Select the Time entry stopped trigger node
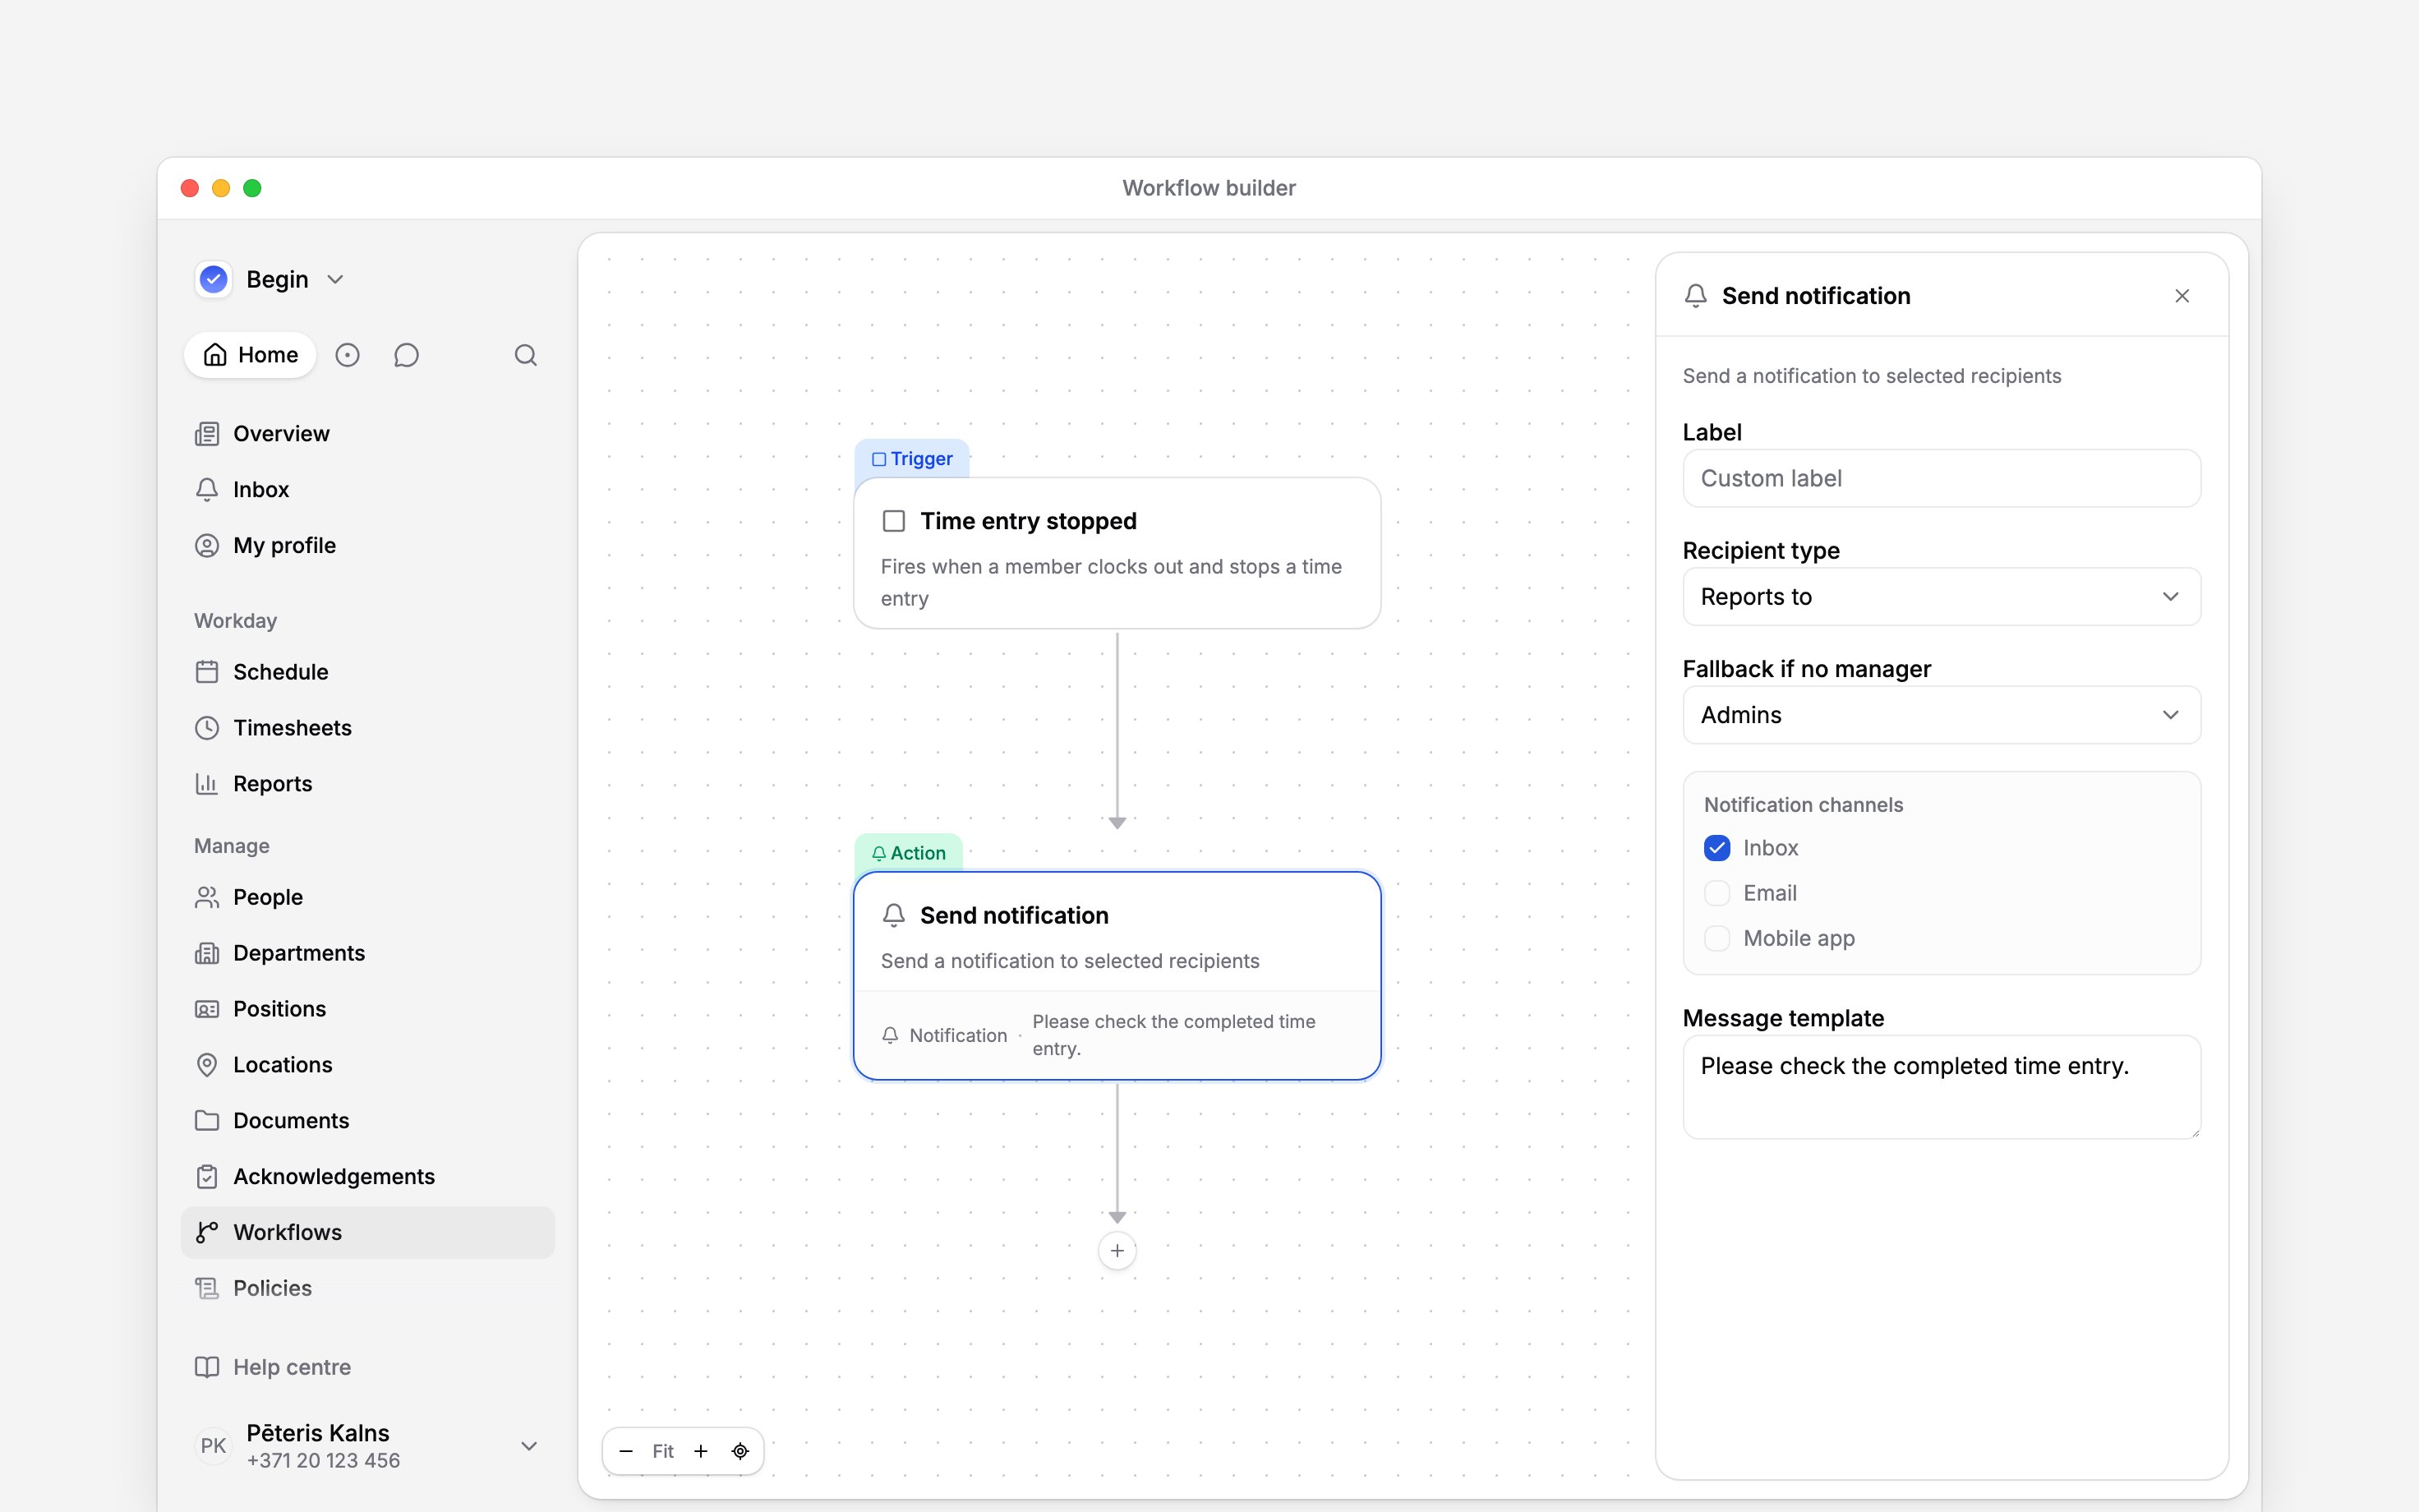The image size is (2419, 1512). click(x=1117, y=553)
